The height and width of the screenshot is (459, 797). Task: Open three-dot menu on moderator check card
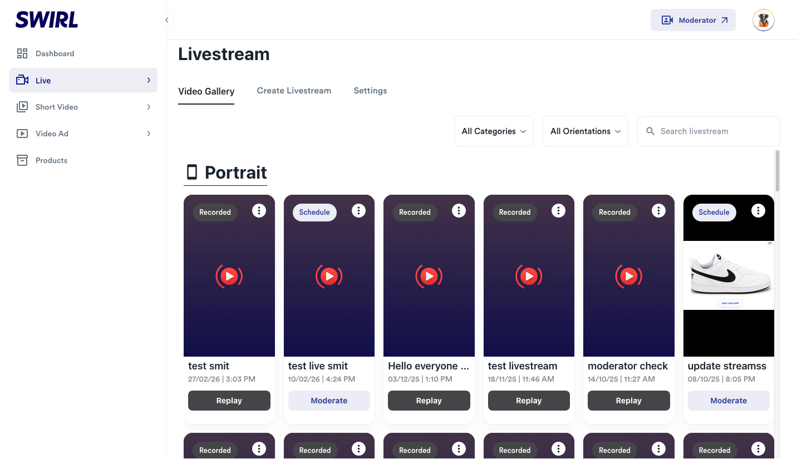pos(658,210)
